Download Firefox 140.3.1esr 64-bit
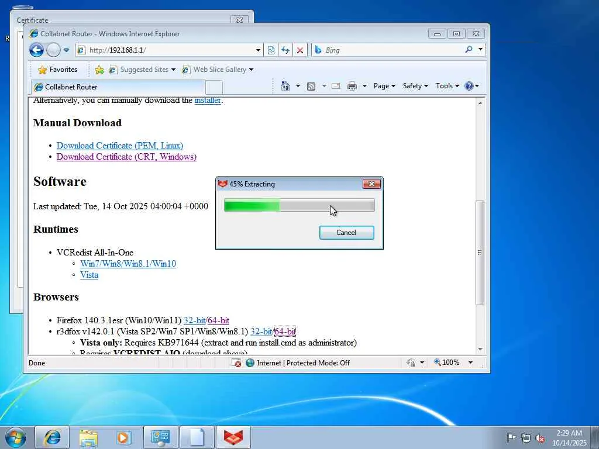 point(219,320)
